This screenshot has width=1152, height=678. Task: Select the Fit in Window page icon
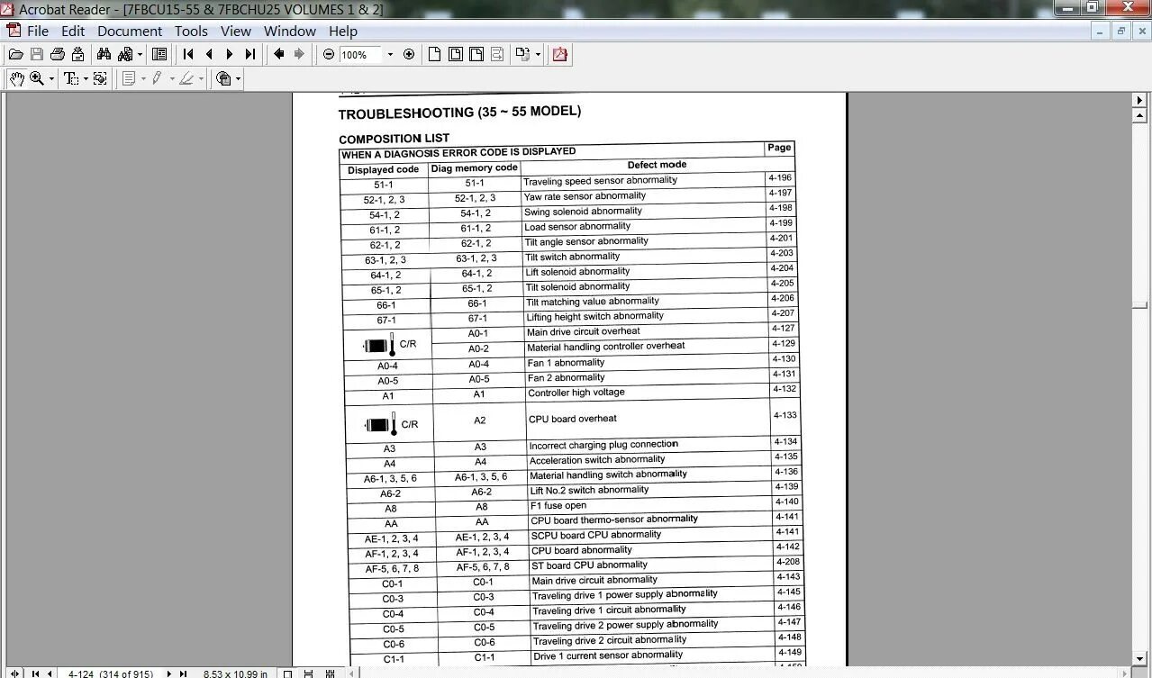coord(456,54)
